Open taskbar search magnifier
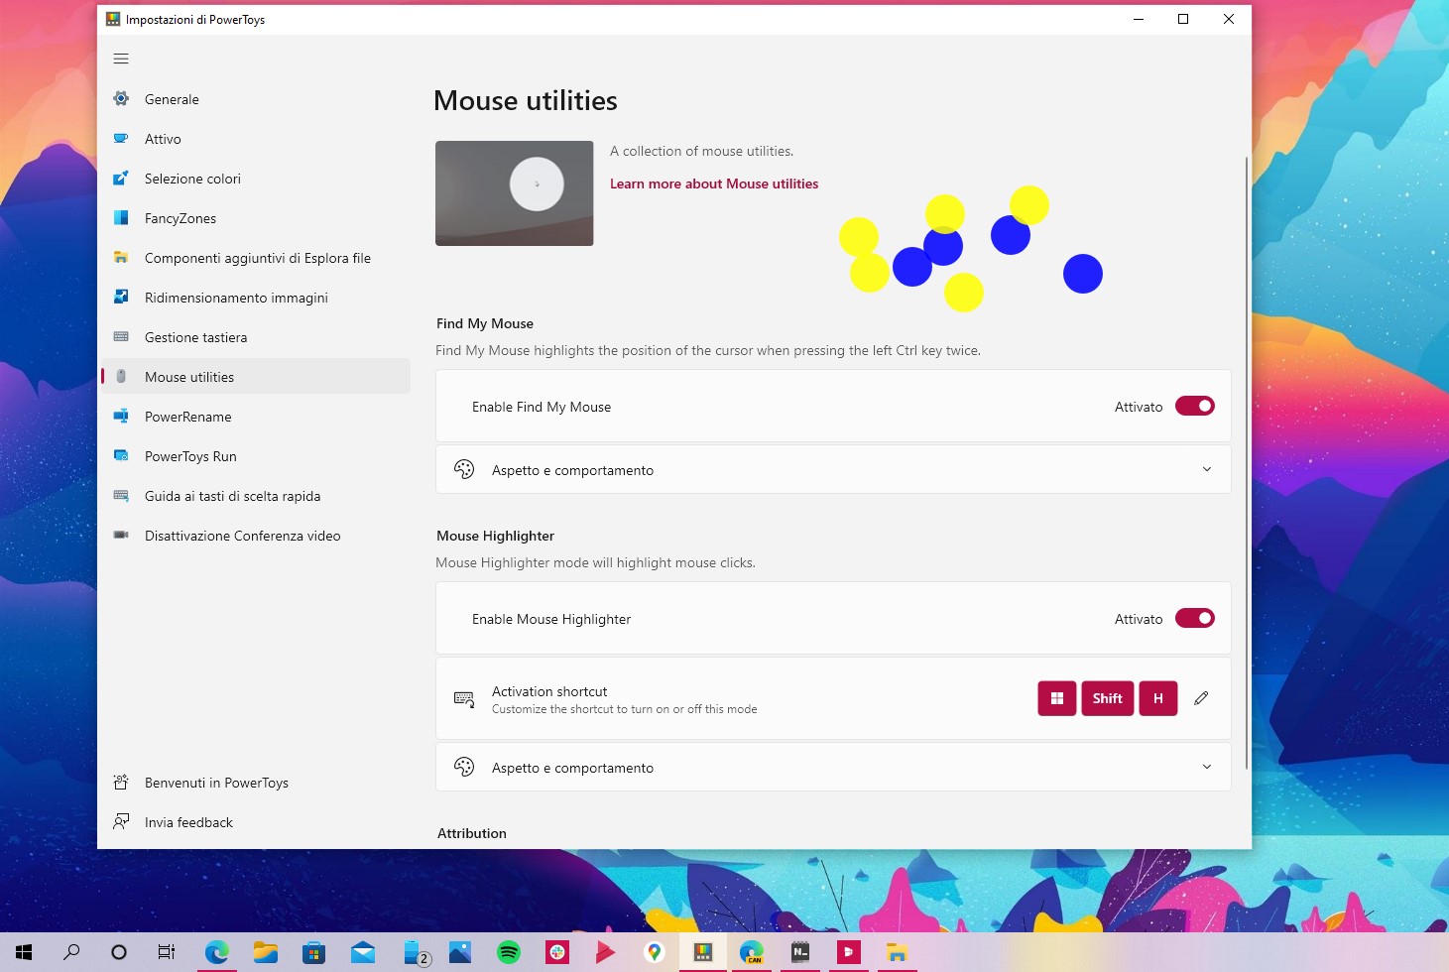This screenshot has width=1449, height=972. tap(71, 952)
